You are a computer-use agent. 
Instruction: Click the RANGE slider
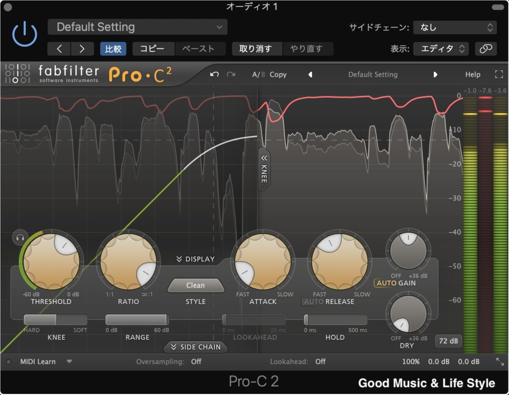137,320
